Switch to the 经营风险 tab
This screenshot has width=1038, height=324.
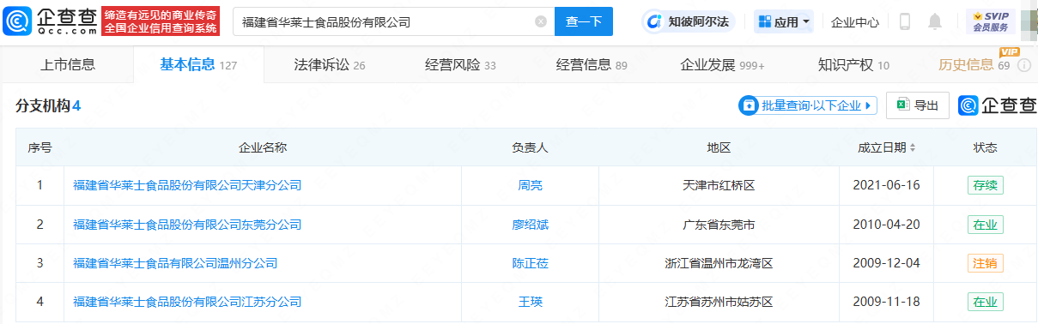coord(460,64)
